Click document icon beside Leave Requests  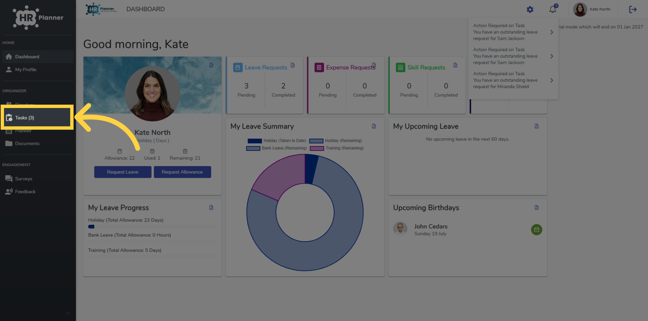coord(293,65)
